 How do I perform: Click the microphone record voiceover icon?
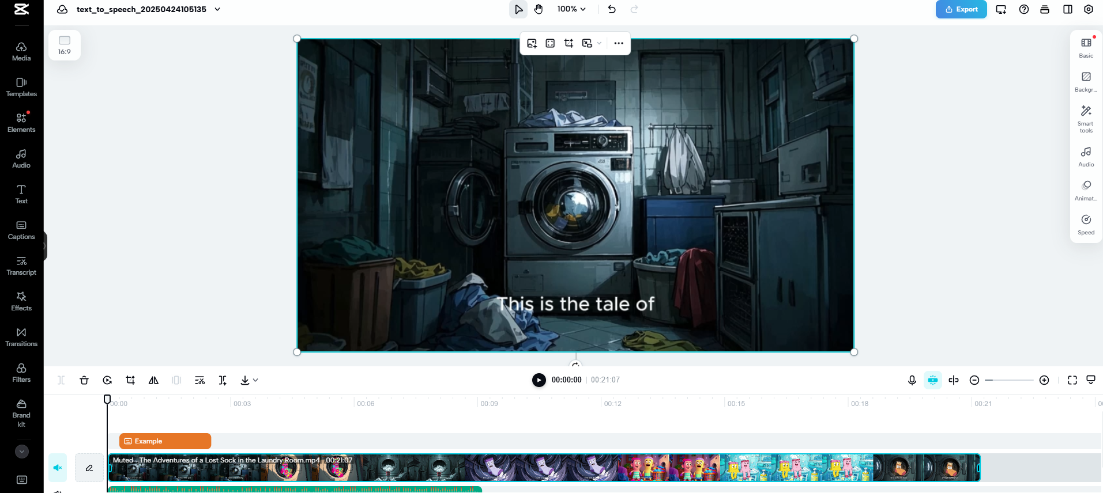pos(912,380)
